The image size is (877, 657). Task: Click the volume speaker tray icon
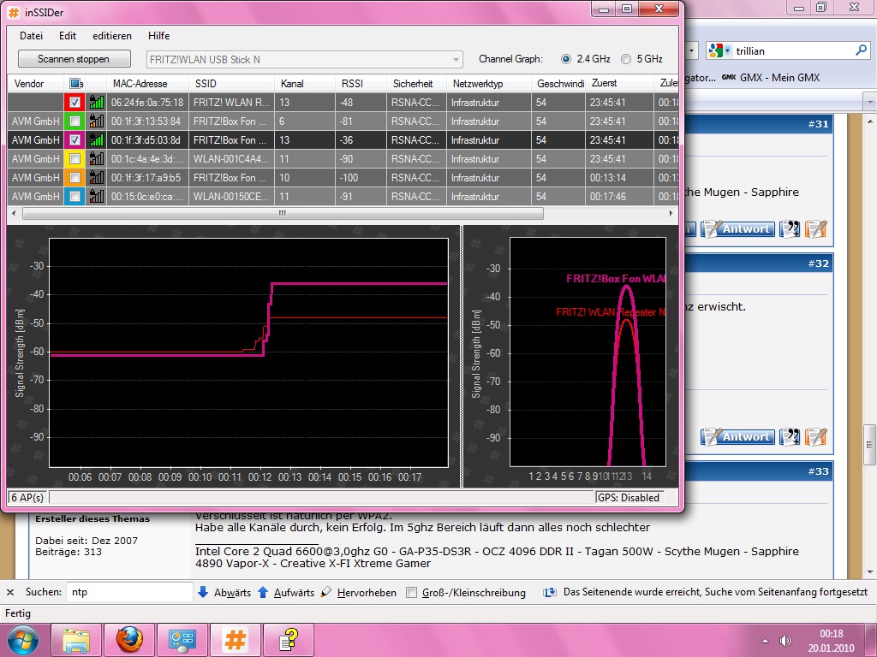[x=785, y=640]
